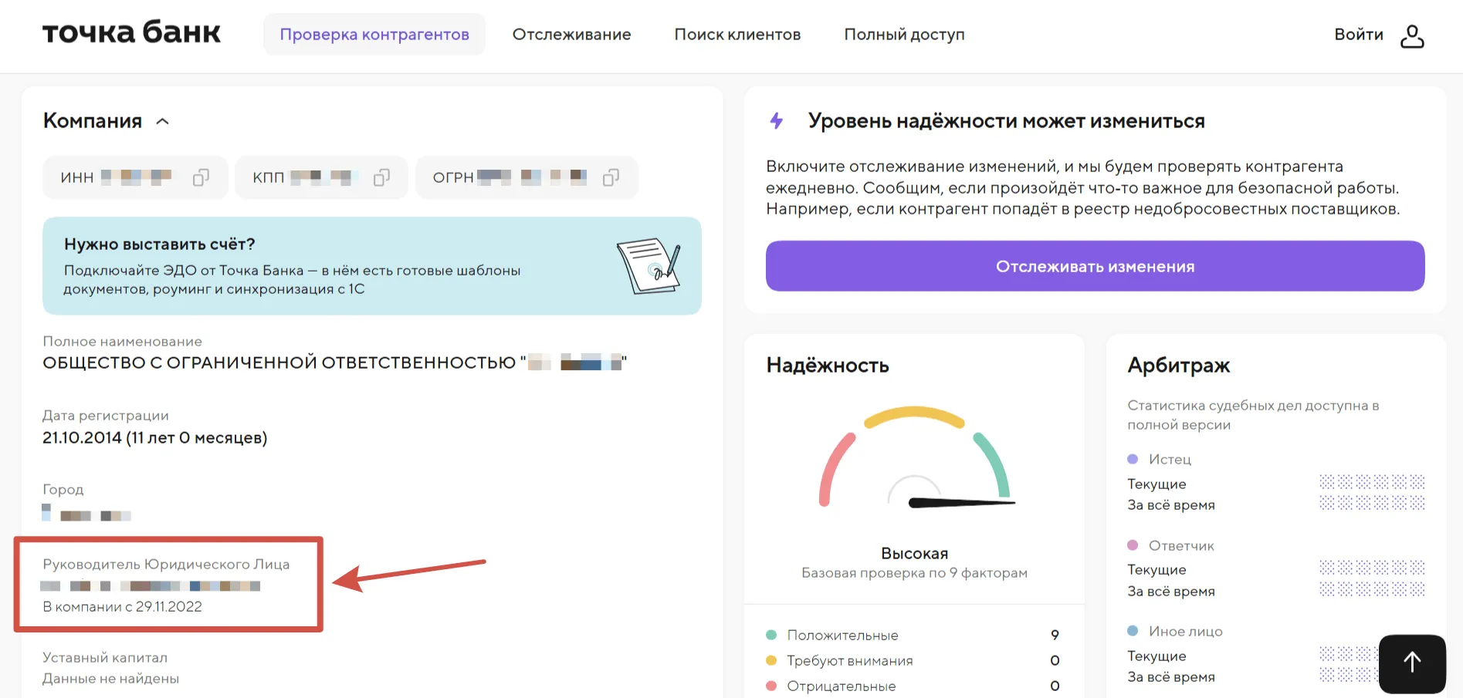Click the pink Ответчик legend dot
The height and width of the screenshot is (698, 1463).
tap(1132, 545)
